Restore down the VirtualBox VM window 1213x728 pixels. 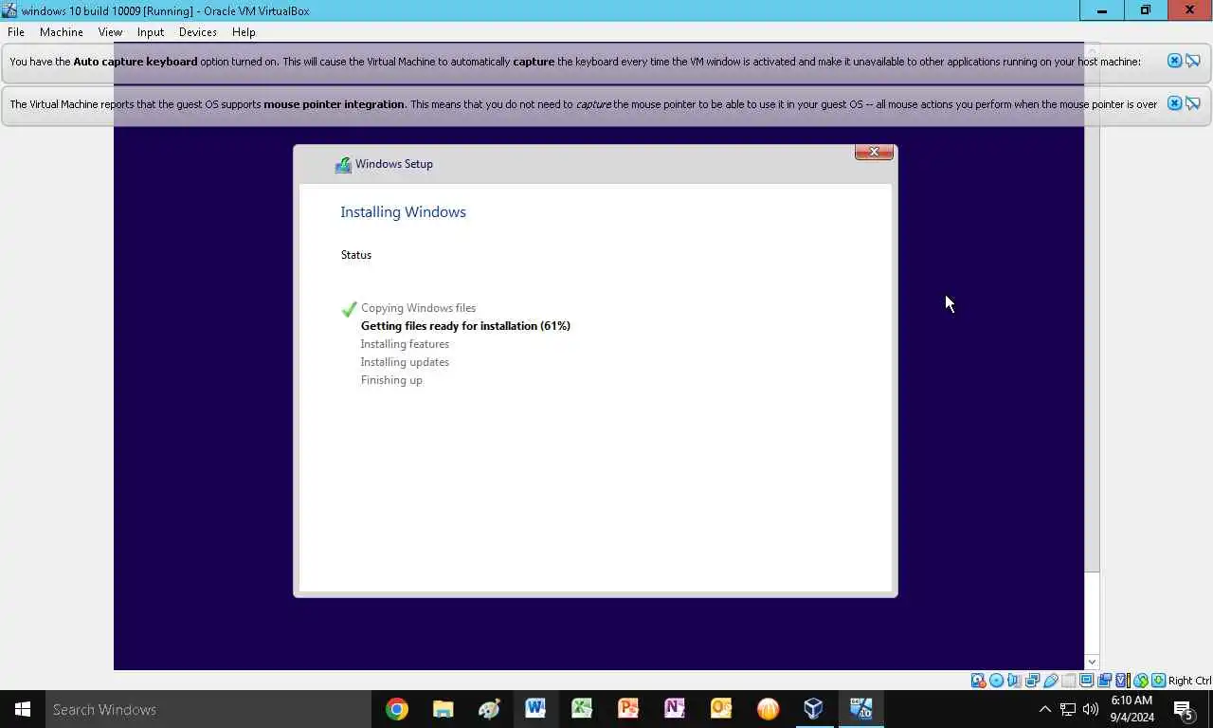(x=1146, y=10)
